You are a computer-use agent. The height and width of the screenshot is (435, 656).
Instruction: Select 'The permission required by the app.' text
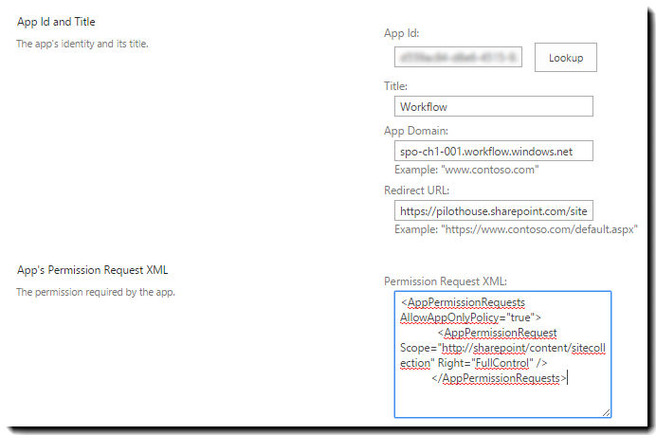(x=96, y=292)
